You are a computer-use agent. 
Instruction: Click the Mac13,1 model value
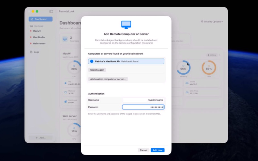pos(193,84)
